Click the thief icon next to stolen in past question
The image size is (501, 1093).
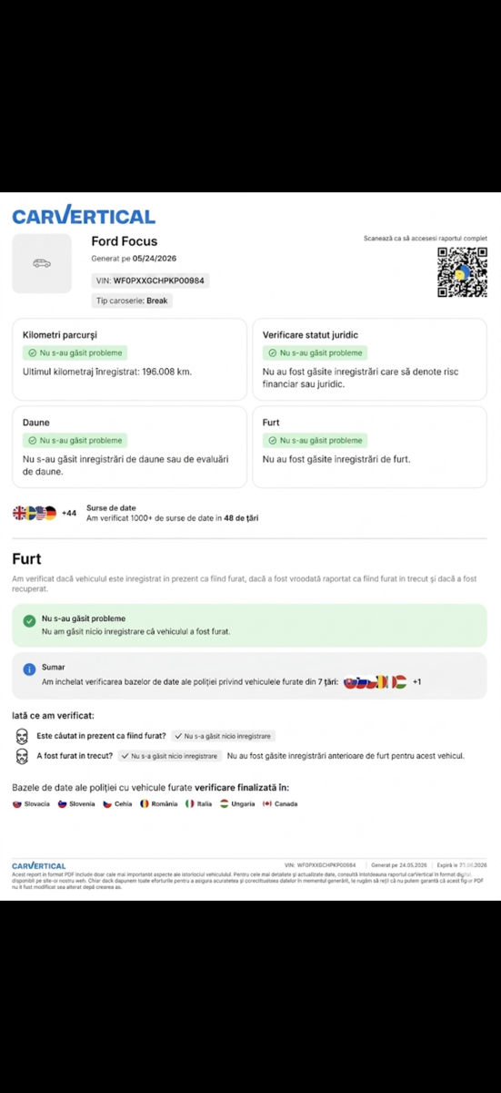[x=22, y=756]
